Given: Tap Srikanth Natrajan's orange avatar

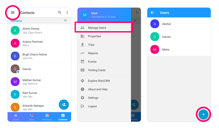Looking at the screenshot, I should tap(15, 107).
